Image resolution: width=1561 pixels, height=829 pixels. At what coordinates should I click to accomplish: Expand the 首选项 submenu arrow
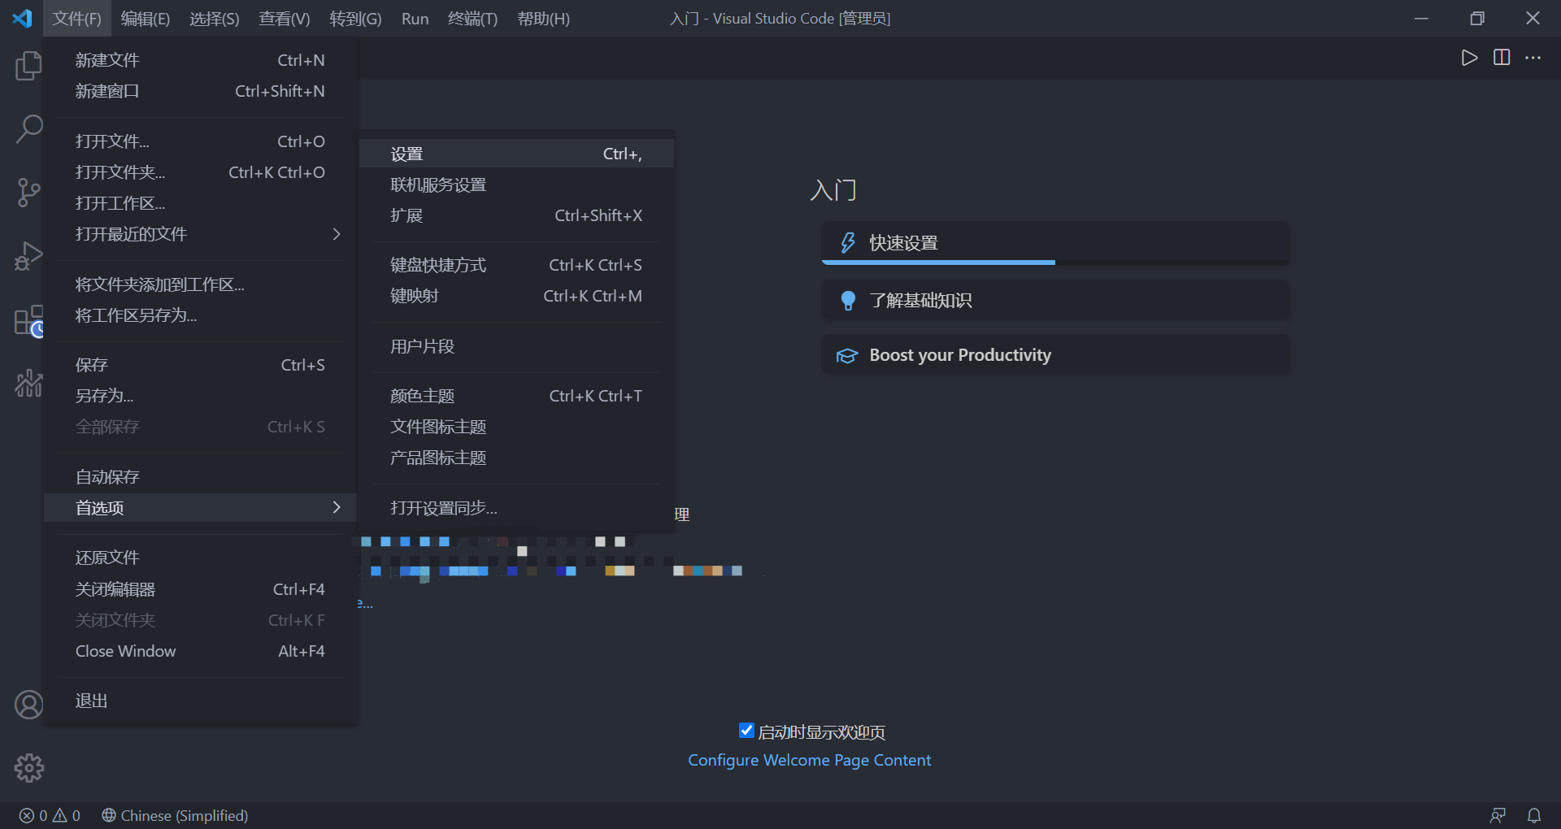point(336,507)
